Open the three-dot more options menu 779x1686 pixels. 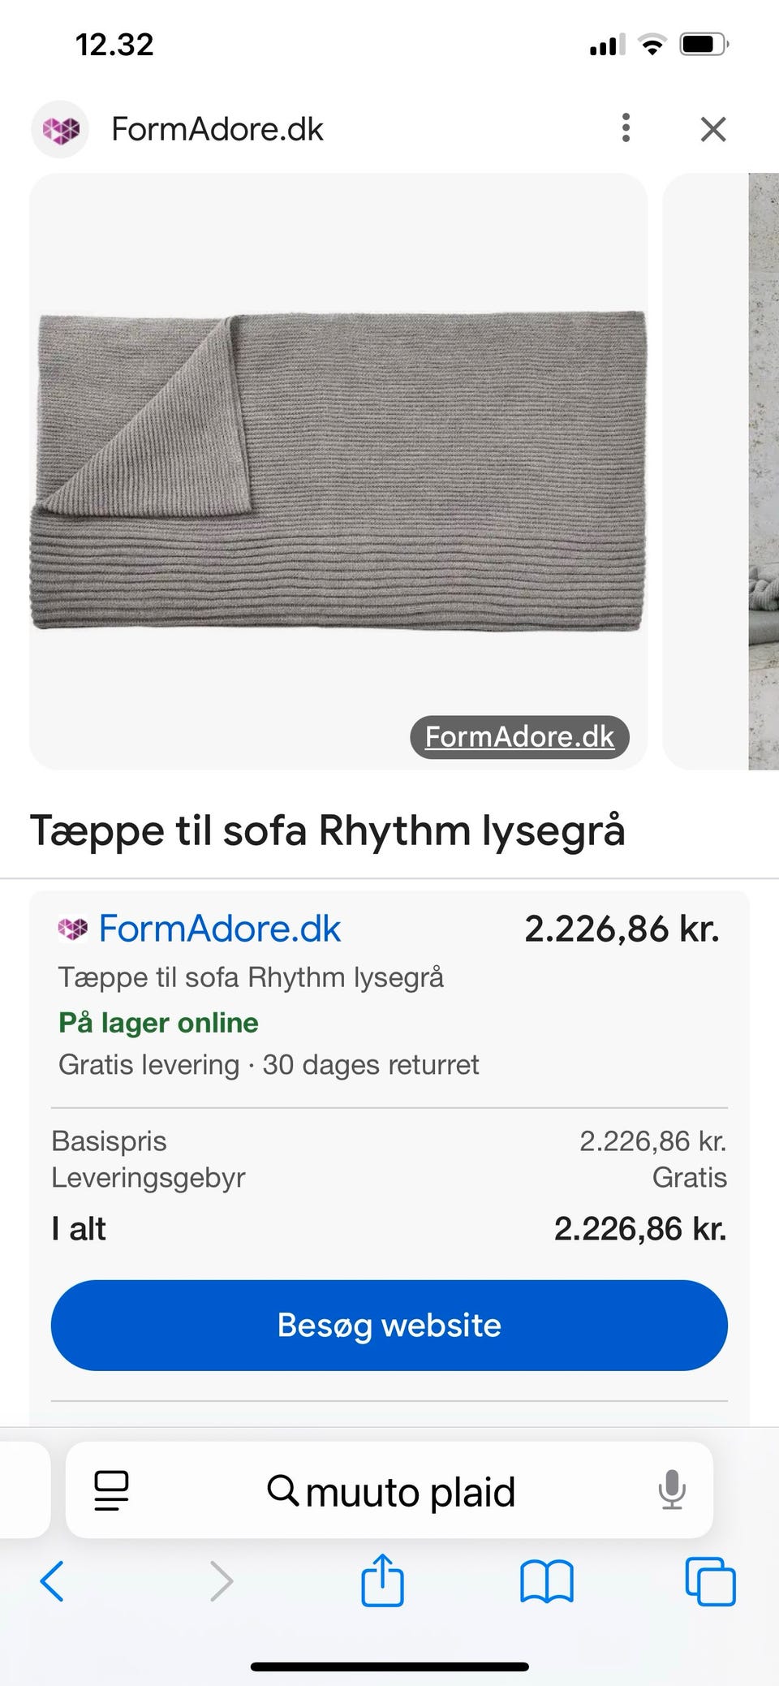tap(626, 128)
